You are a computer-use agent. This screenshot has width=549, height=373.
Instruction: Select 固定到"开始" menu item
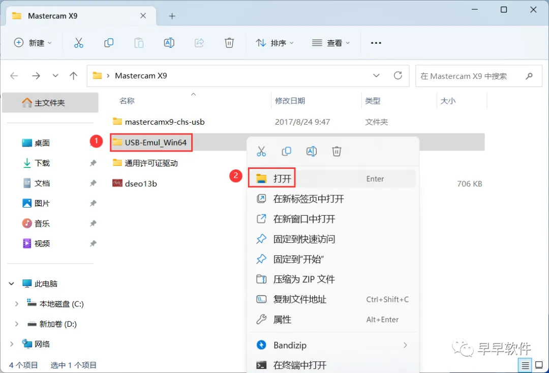point(332,260)
